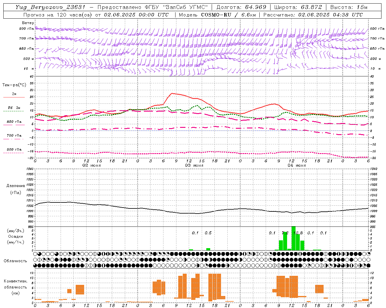Select the (мм/3ч.) precipitation unit label
Image resolution: width=386 pixels, height=308 pixels.
point(16,231)
